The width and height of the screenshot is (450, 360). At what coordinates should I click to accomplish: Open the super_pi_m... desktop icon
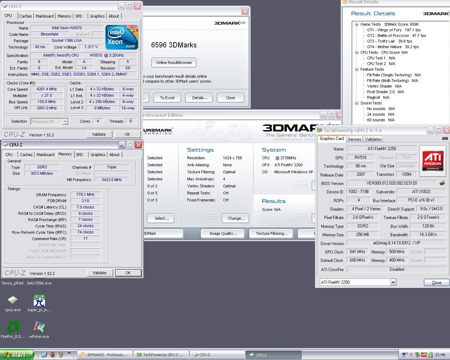coord(39,303)
